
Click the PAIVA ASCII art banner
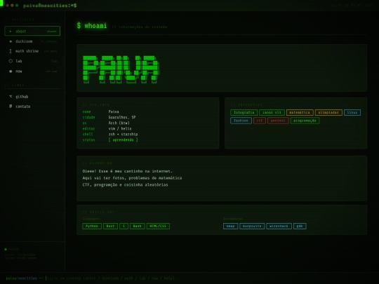[x=121, y=69]
